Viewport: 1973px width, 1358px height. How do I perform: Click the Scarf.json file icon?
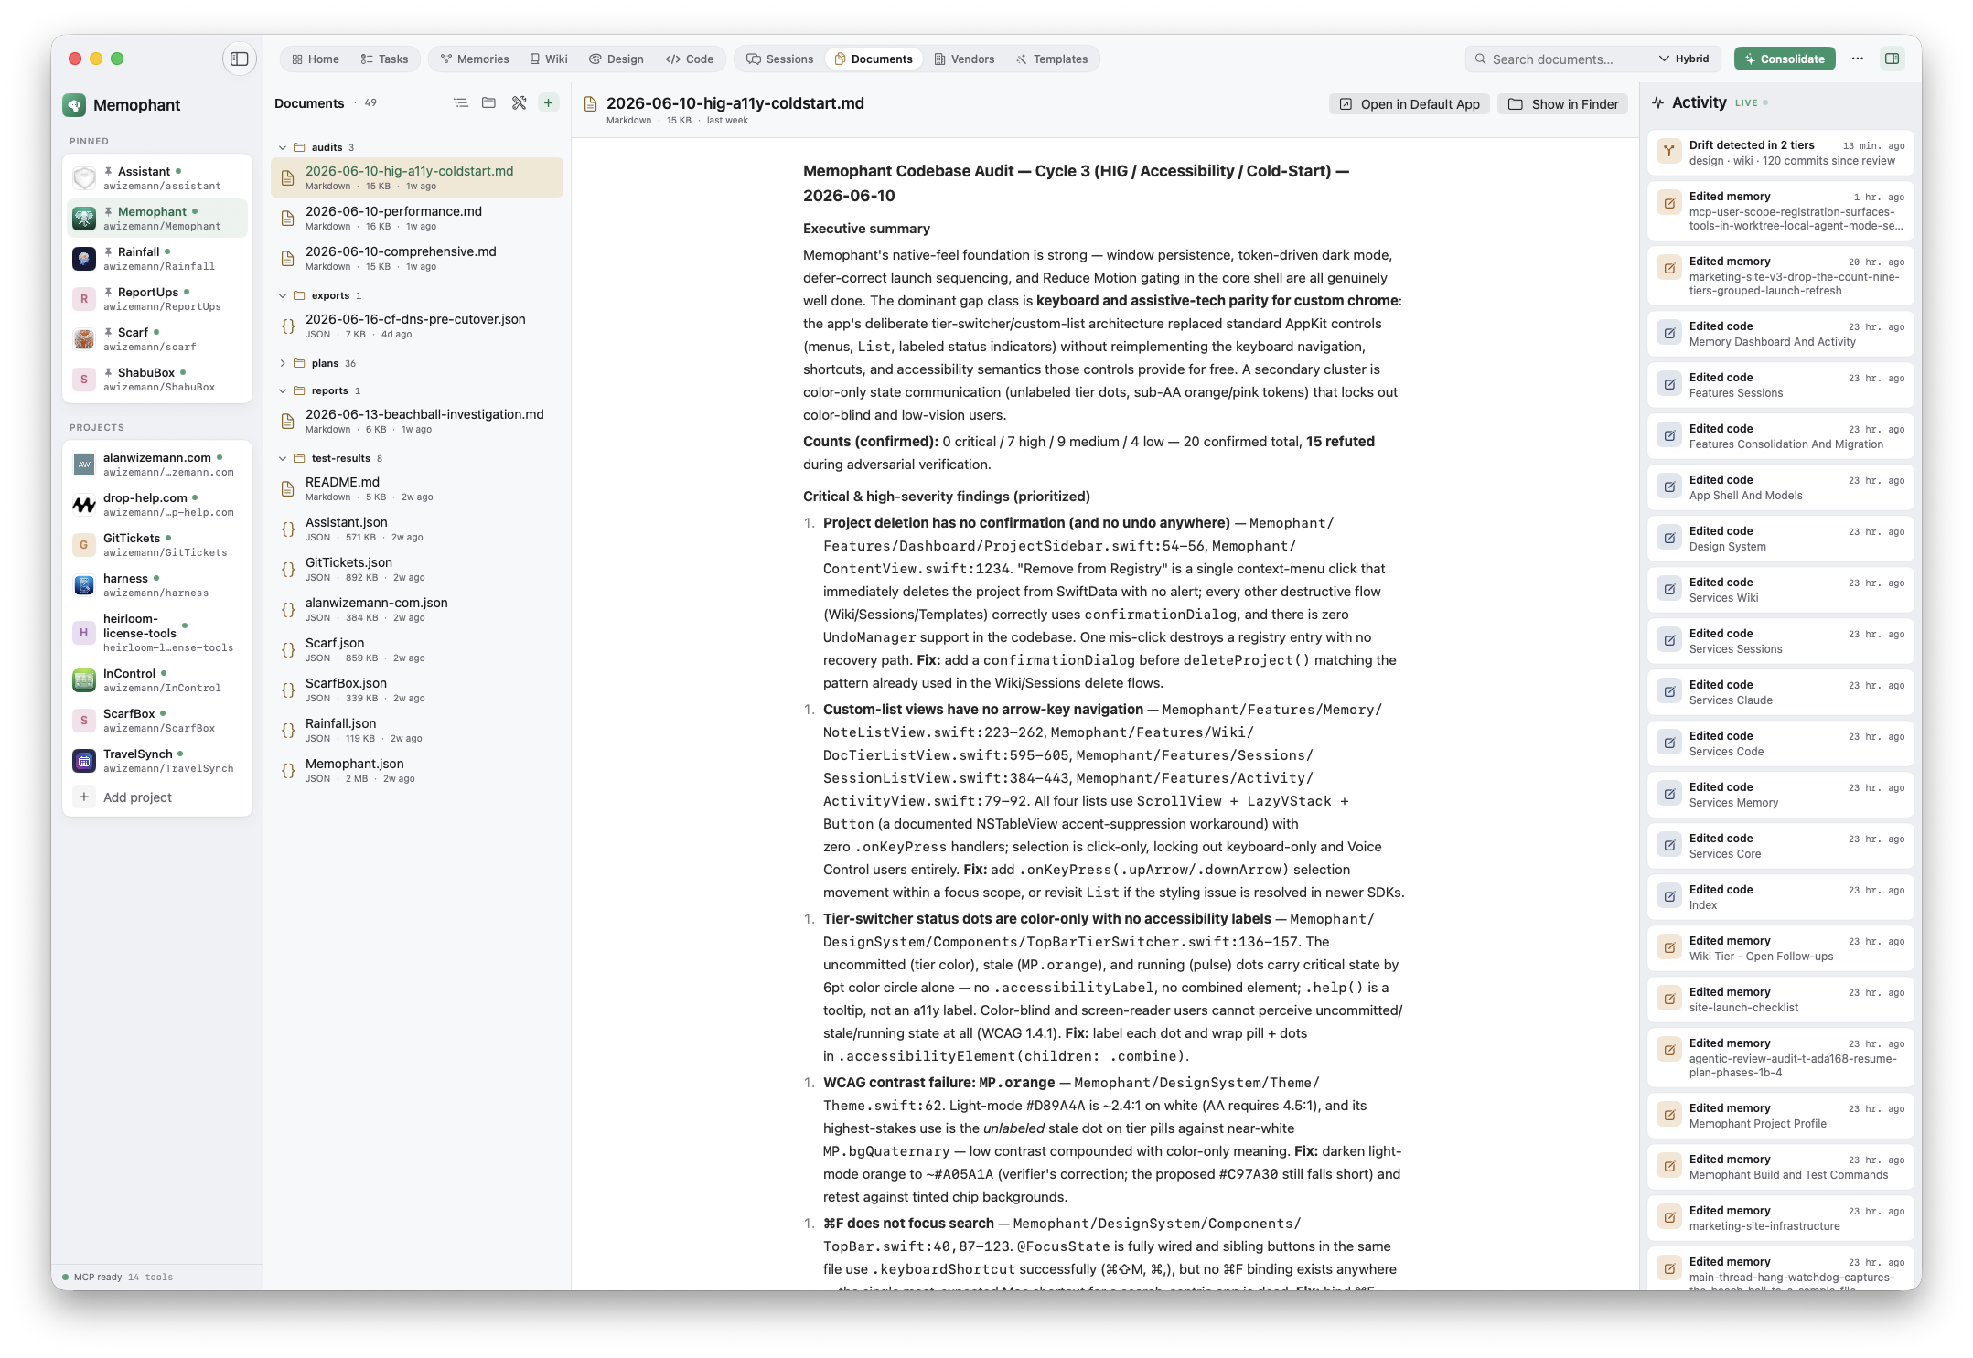[287, 649]
